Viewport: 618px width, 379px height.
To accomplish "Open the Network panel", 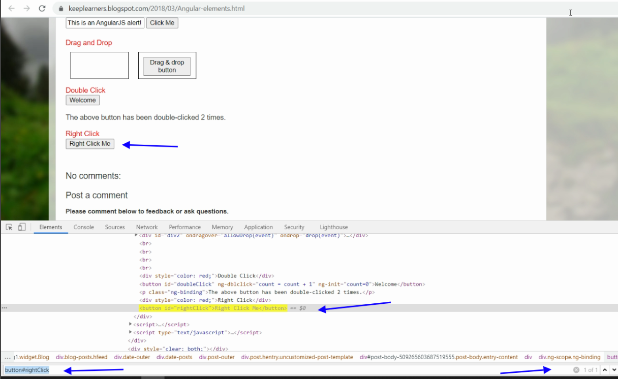I will pos(146,227).
